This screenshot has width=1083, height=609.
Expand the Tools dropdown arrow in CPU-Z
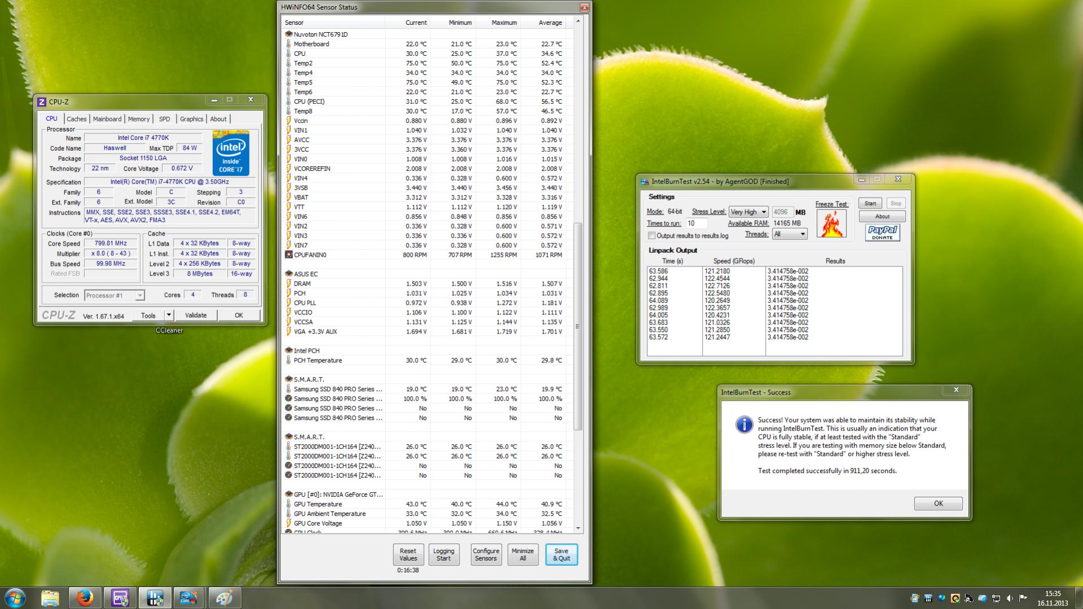[168, 315]
